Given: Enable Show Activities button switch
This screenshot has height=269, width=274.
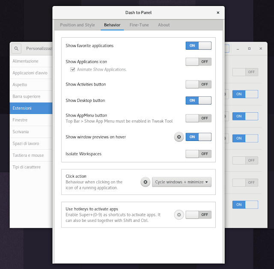Looking at the screenshot, I should pyautogui.click(x=199, y=84).
